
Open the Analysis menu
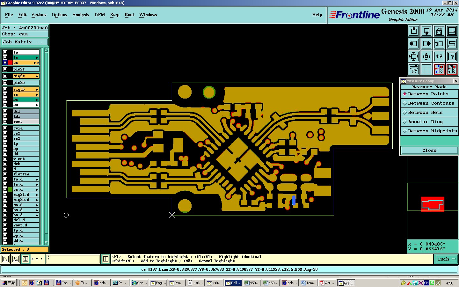tap(81, 15)
